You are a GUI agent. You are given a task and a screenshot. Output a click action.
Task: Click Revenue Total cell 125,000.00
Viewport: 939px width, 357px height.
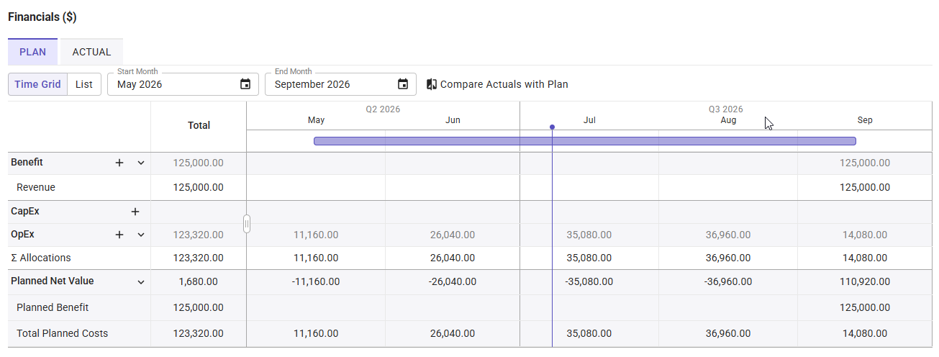(x=198, y=187)
